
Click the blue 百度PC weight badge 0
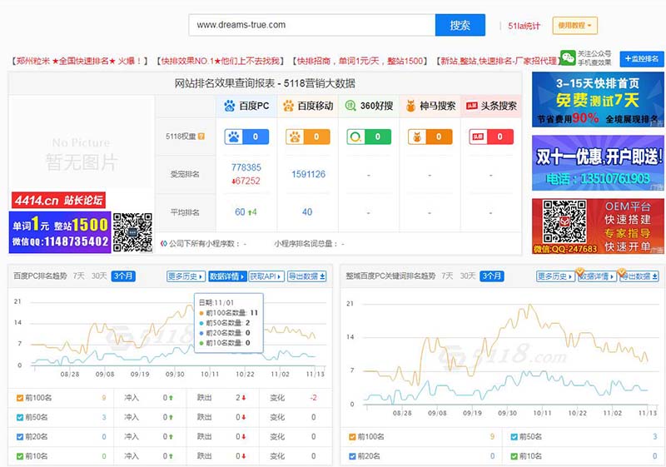click(246, 137)
